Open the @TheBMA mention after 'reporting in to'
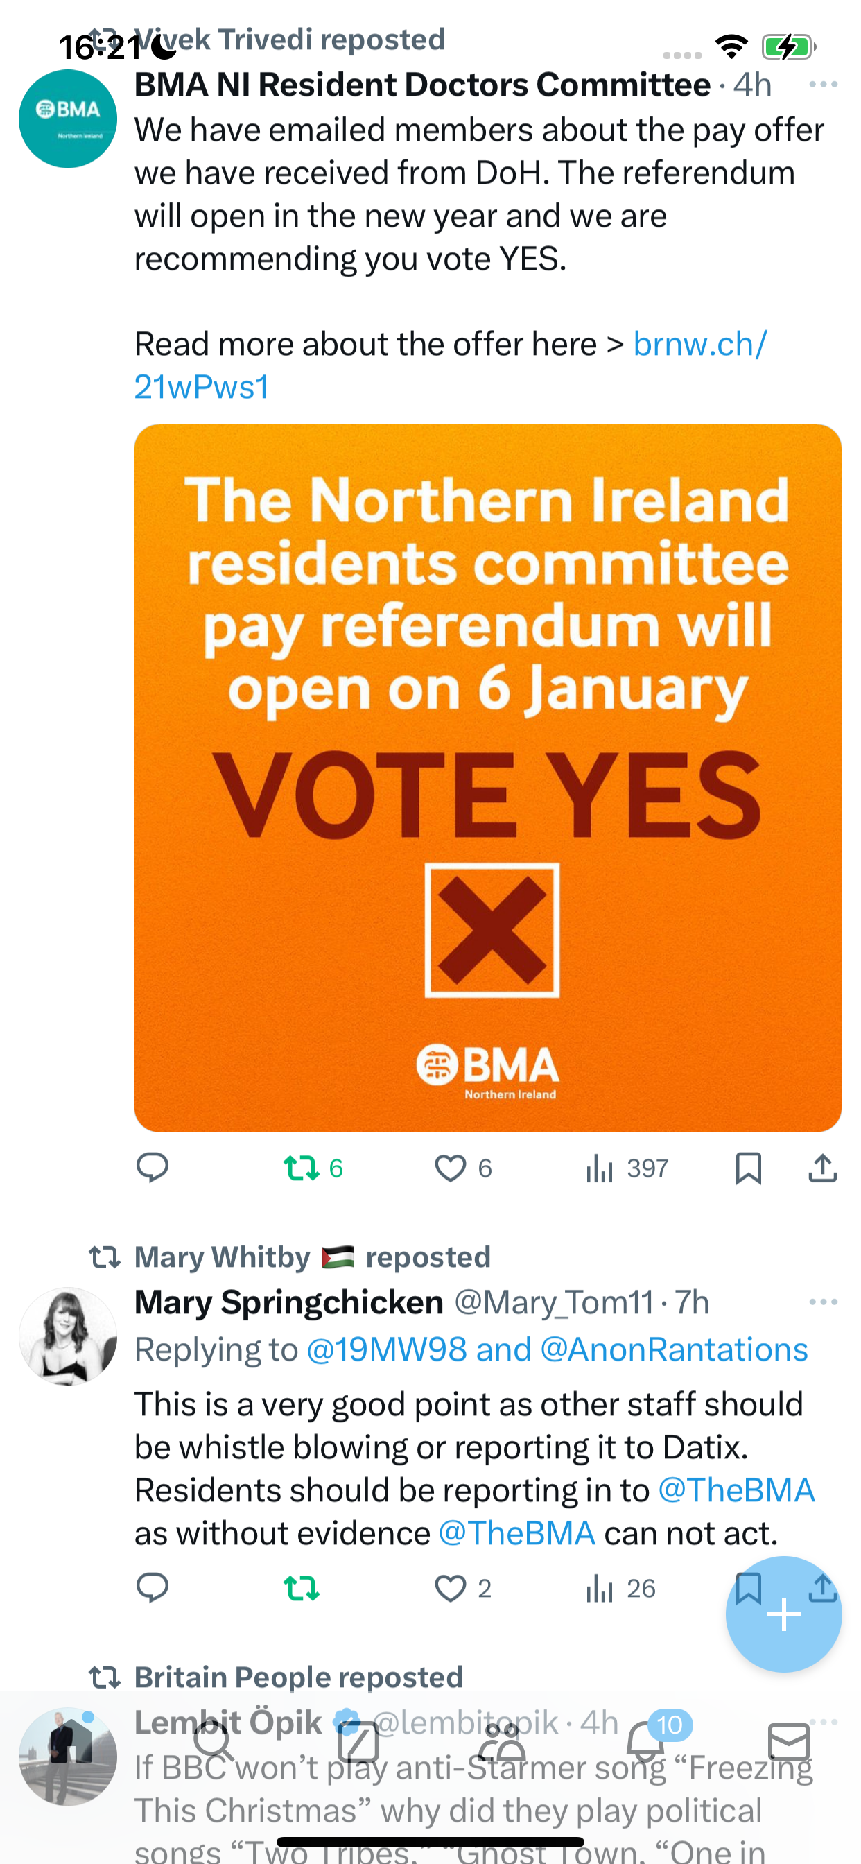The image size is (861, 1864). tap(736, 1490)
